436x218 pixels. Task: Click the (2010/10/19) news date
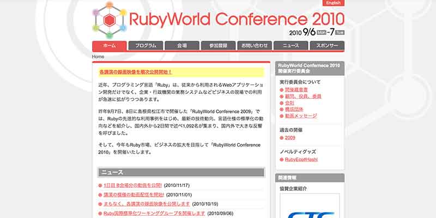(x=205, y=204)
